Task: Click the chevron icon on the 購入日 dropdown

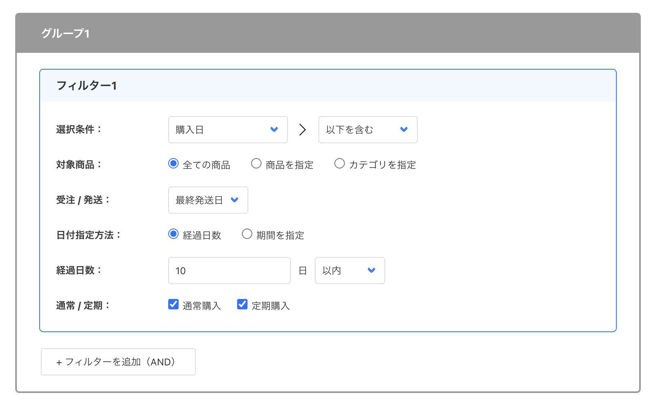Action: click(274, 129)
